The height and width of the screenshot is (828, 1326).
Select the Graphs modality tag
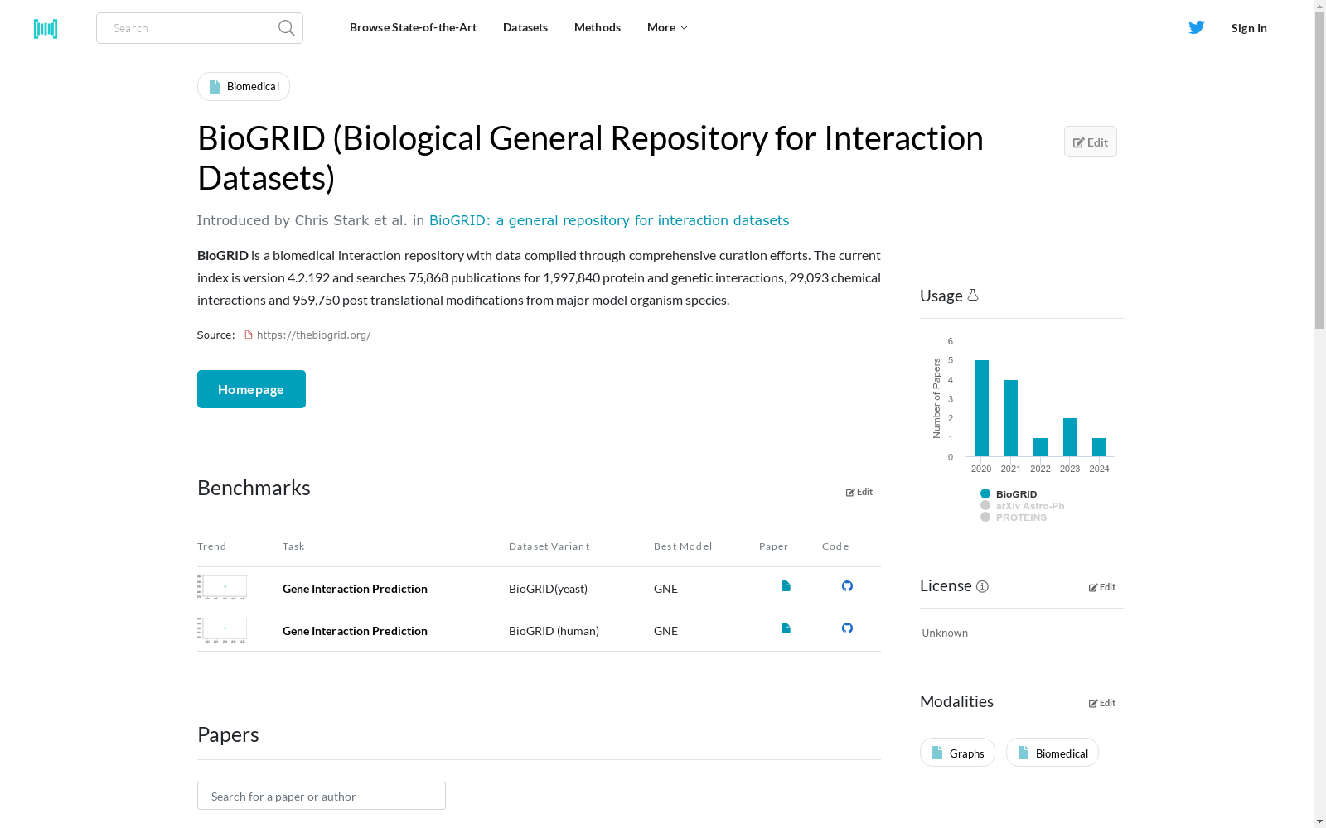pos(957,753)
